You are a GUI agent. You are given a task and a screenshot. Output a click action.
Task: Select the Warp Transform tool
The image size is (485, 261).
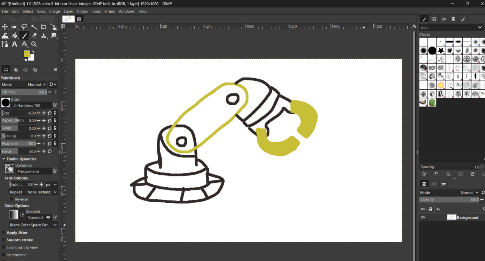5,36
